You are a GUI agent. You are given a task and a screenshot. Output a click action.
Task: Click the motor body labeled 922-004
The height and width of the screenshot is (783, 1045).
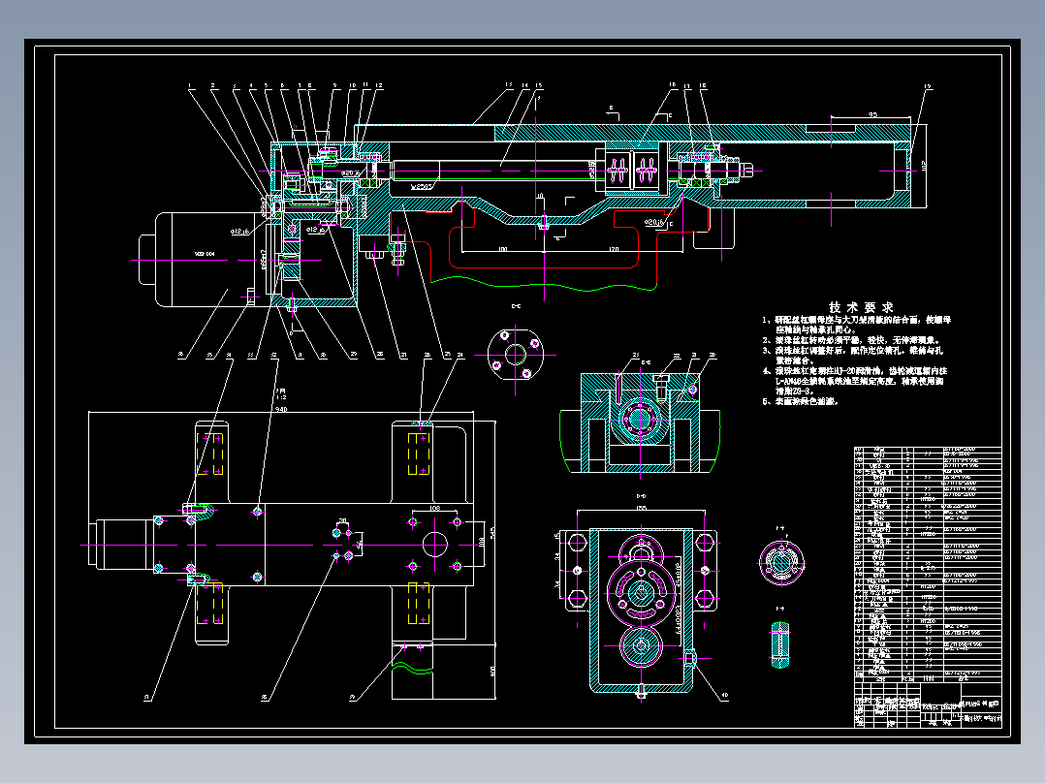point(207,259)
